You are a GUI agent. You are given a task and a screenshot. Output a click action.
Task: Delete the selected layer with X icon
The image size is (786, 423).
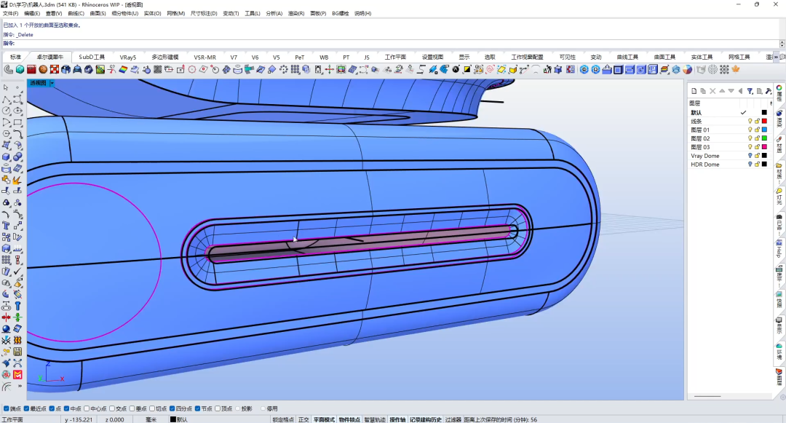click(x=712, y=91)
